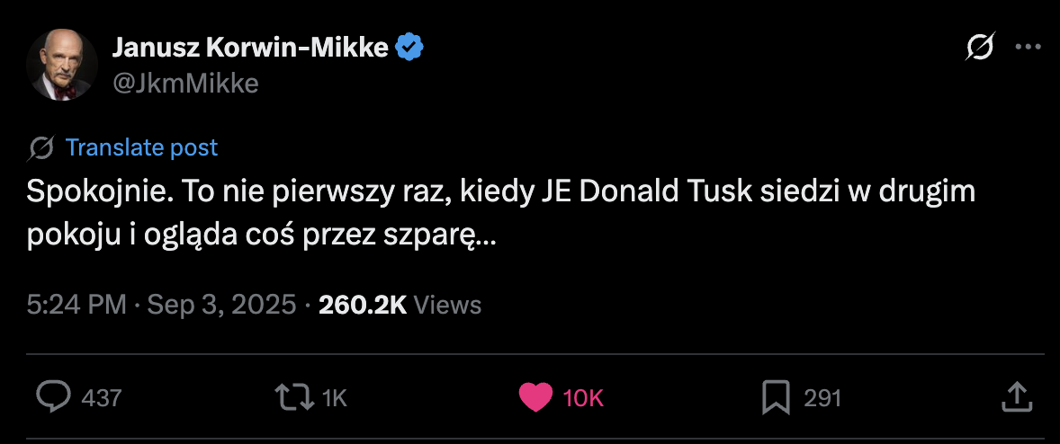Open the three-dot more options menu

coord(1028,47)
